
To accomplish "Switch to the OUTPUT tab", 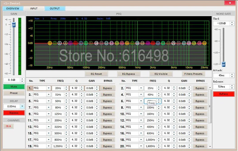I will [55, 9].
